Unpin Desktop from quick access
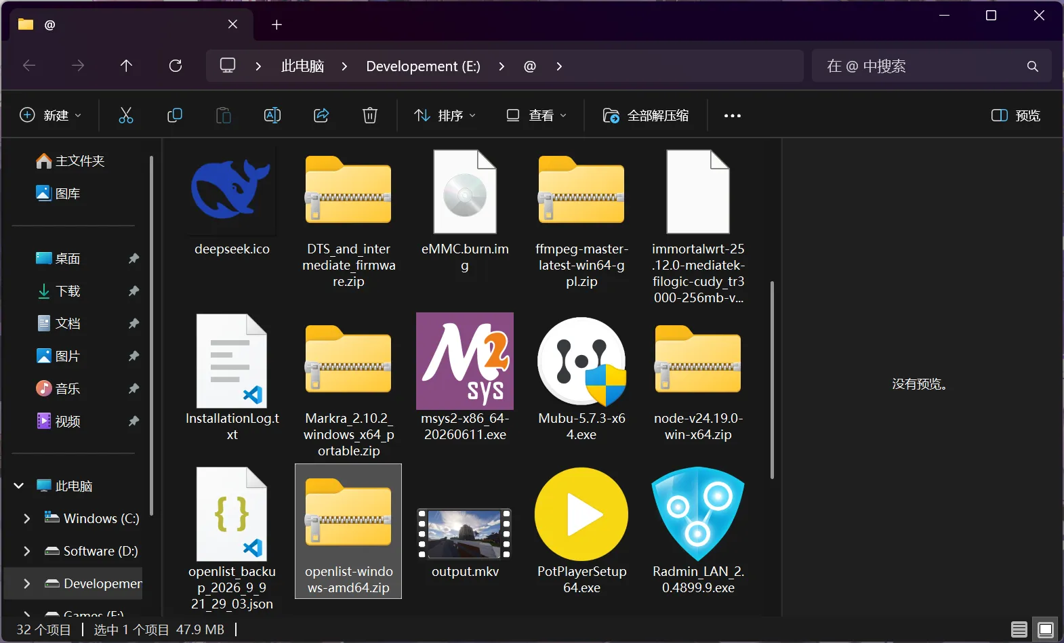The image size is (1064, 643). [134, 258]
